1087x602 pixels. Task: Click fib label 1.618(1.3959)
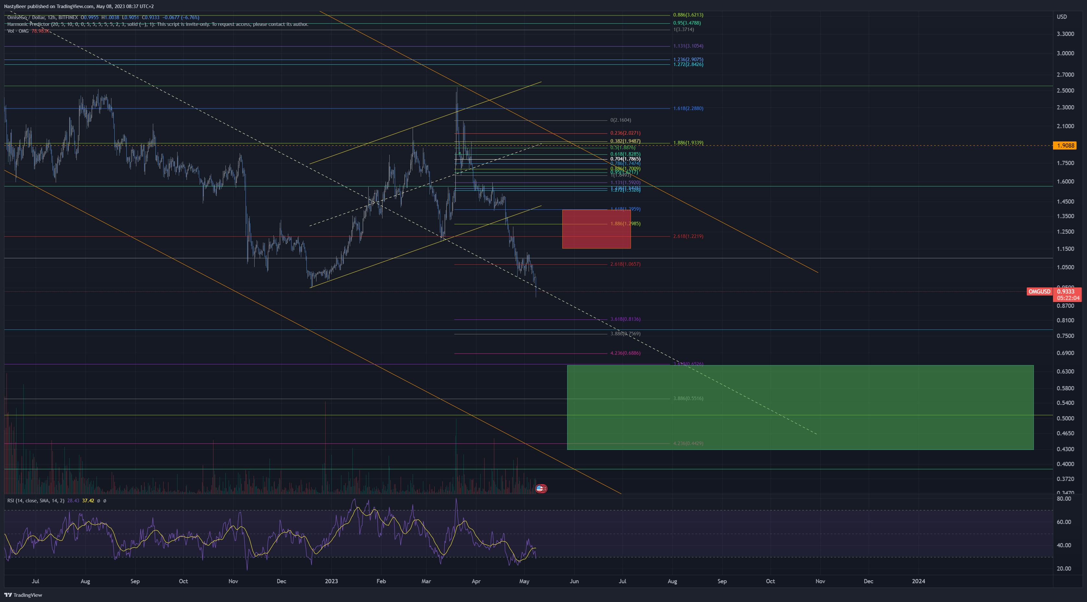pos(625,209)
